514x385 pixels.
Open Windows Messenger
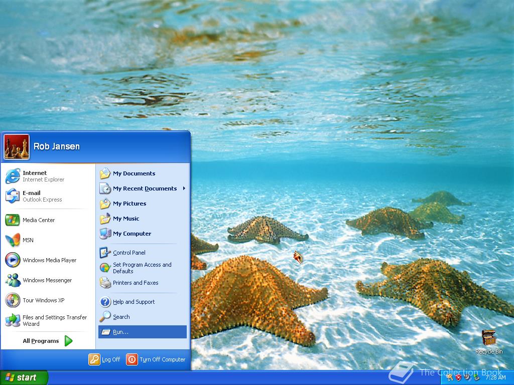48,280
